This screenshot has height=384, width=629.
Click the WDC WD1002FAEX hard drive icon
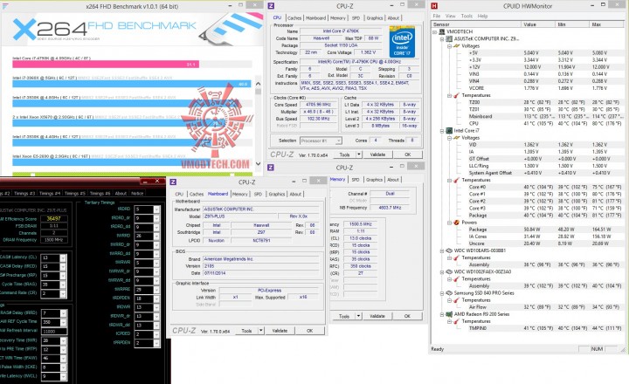click(x=449, y=271)
